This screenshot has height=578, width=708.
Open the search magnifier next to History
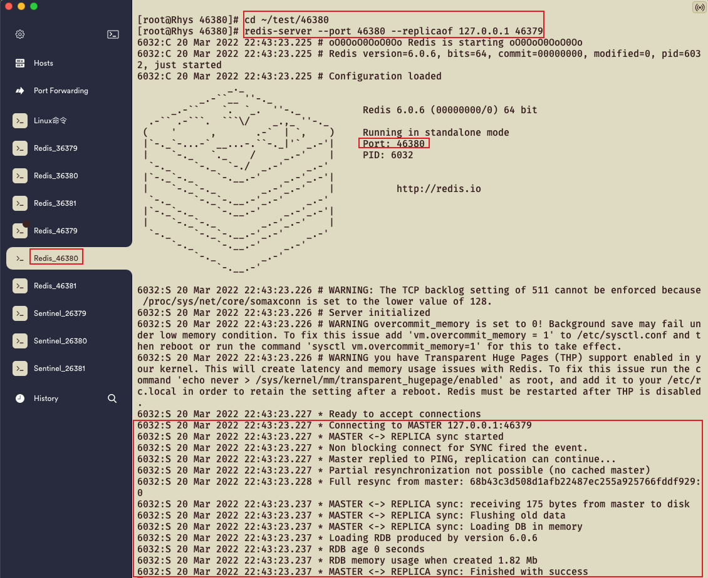[x=112, y=398]
